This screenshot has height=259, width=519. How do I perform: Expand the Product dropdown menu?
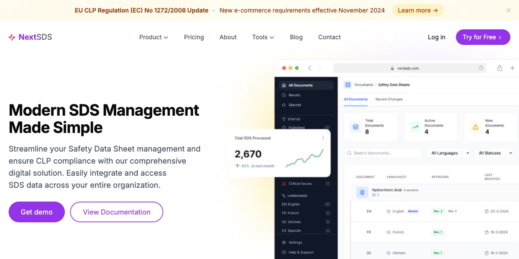point(153,37)
